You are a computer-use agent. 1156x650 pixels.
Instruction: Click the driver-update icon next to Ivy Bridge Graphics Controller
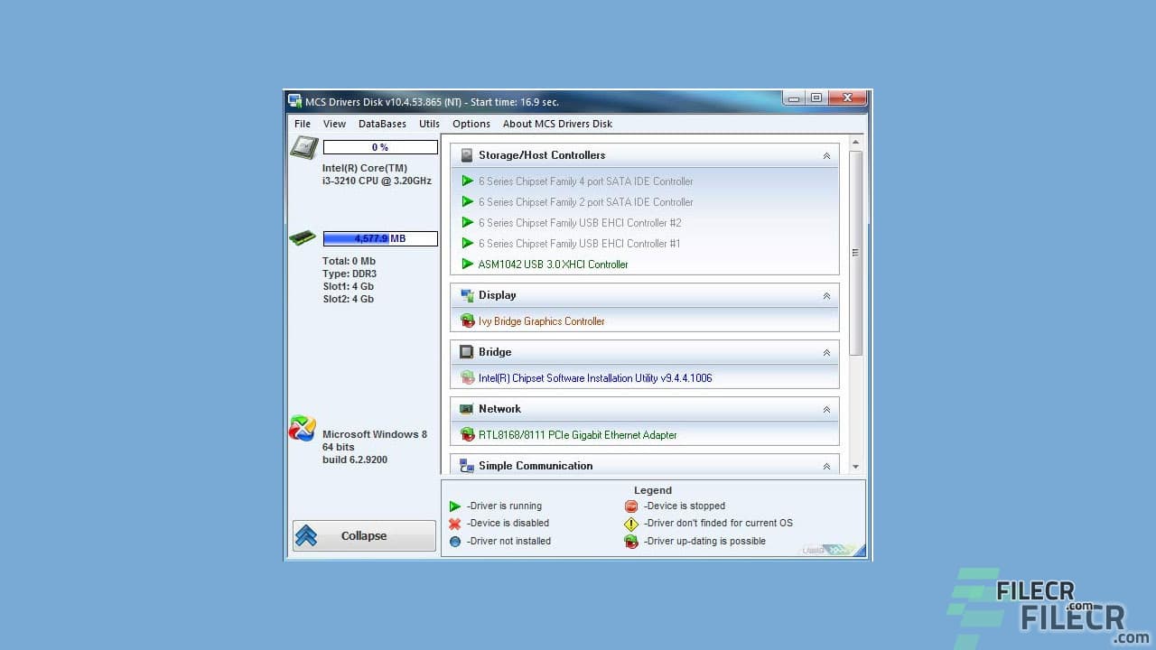pos(468,320)
